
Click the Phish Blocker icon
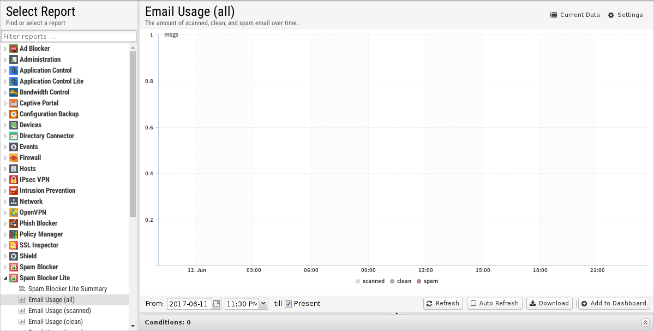pyautogui.click(x=13, y=223)
